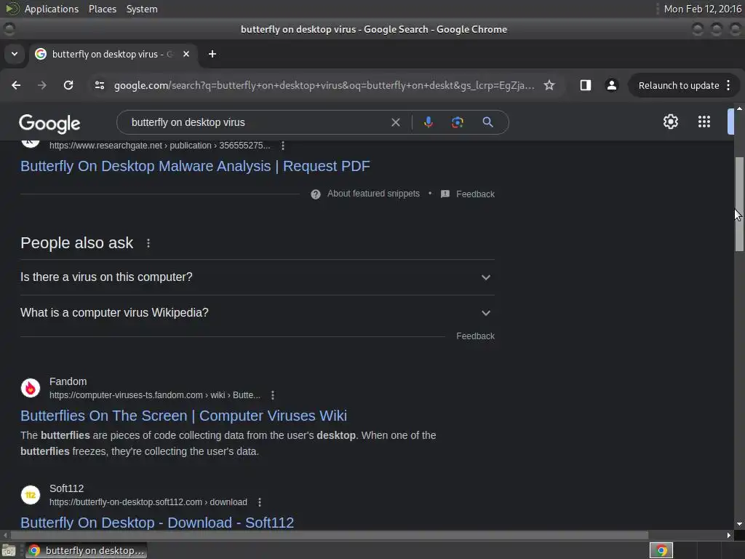The image size is (745, 559).
Task: Close the 'butterfly on desktop virus' tab
Action: pyautogui.click(x=186, y=54)
